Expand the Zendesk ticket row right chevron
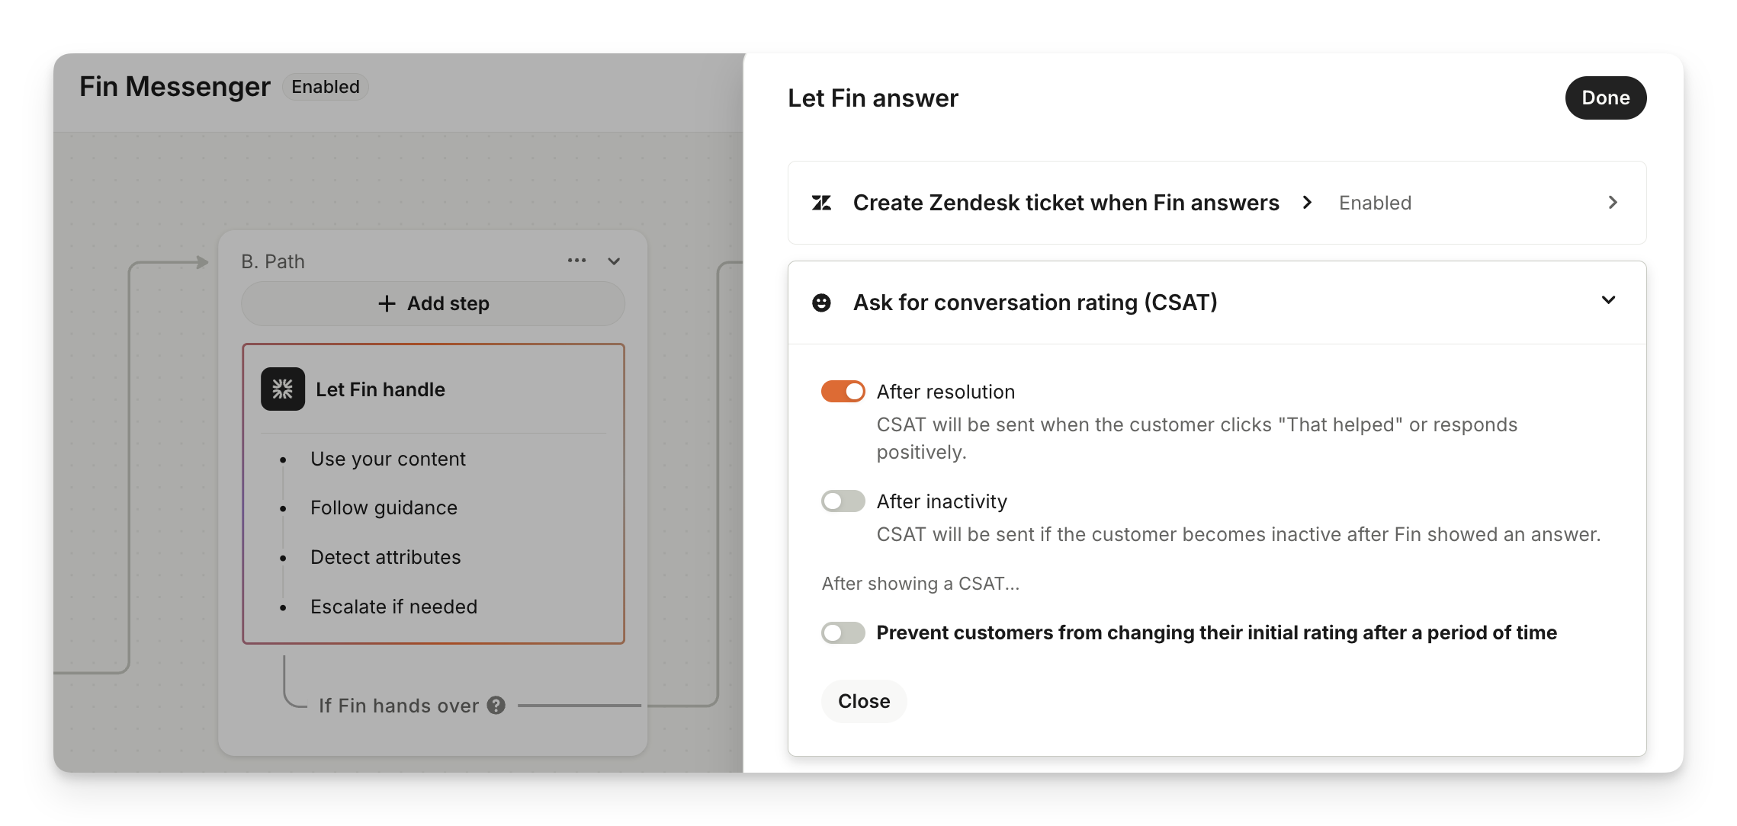The height and width of the screenshot is (826, 1737). 1612,203
